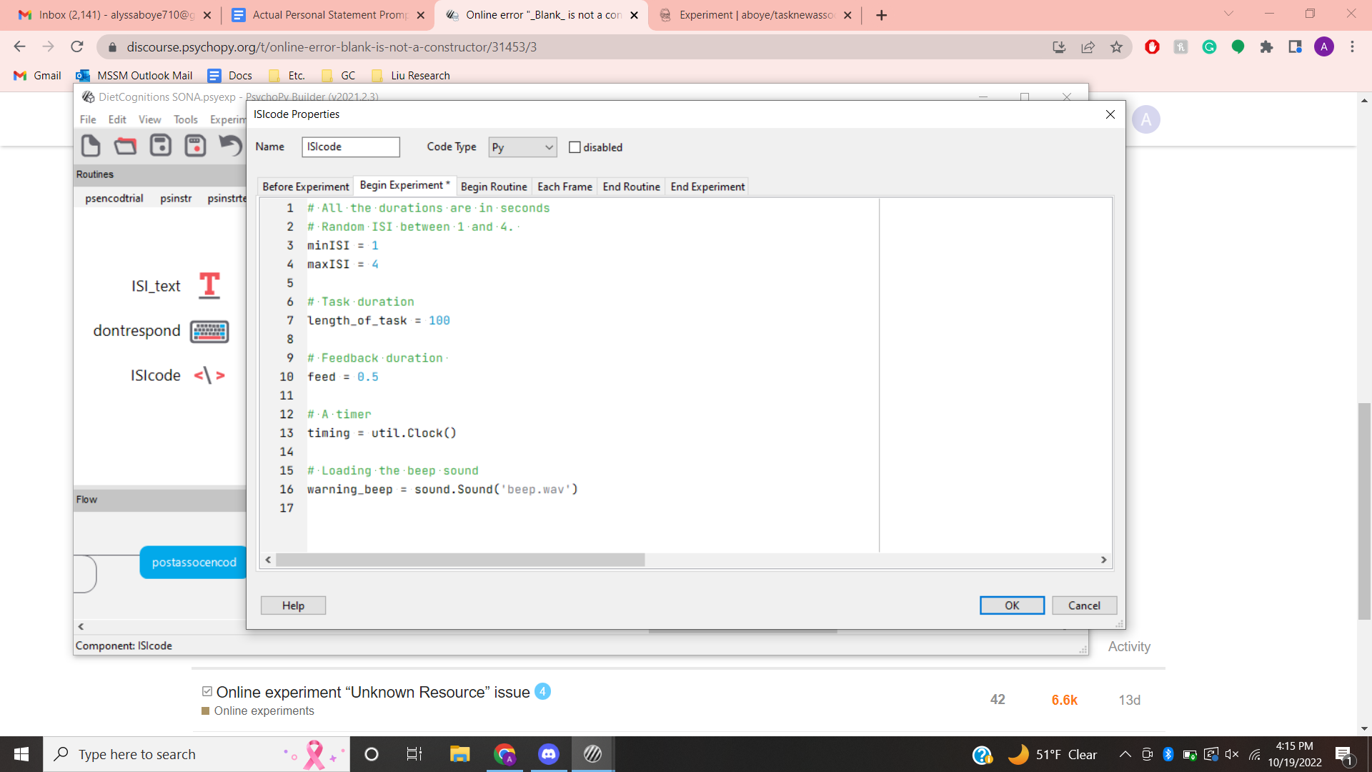Switch to the End Routine tab

point(631,187)
